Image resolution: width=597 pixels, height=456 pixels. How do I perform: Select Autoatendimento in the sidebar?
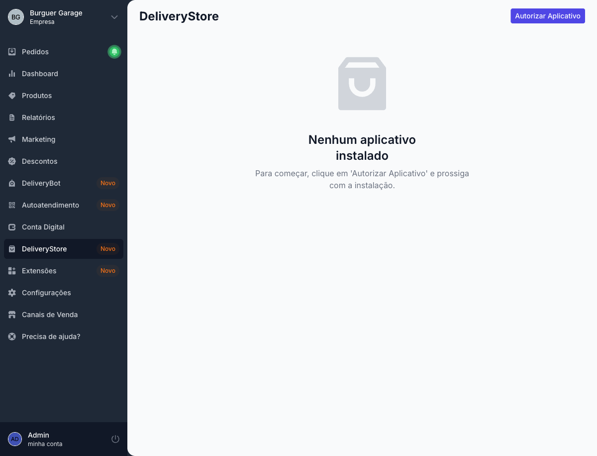click(x=64, y=205)
